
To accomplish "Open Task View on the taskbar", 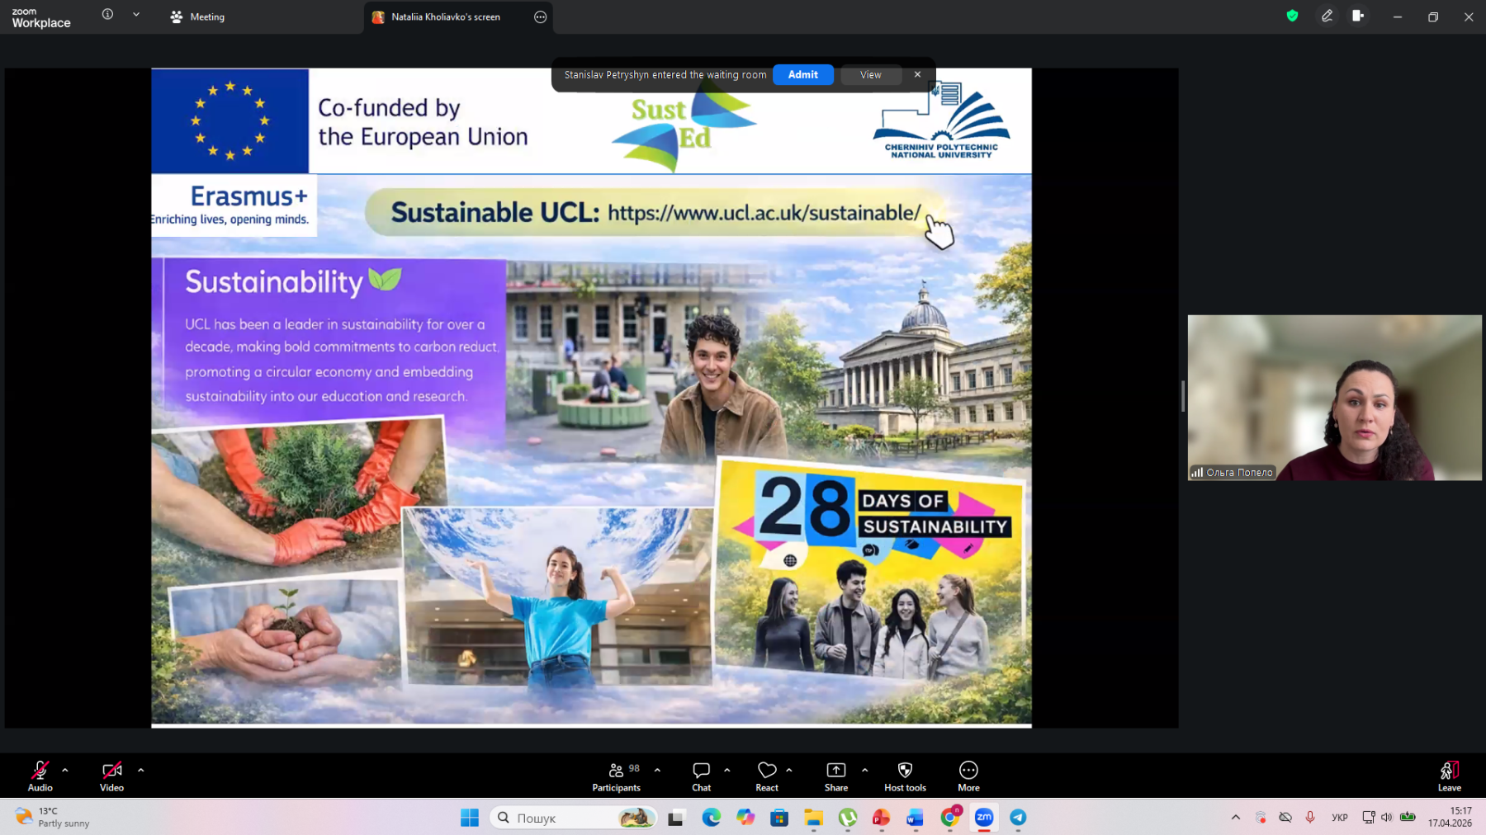I will 676,818.
